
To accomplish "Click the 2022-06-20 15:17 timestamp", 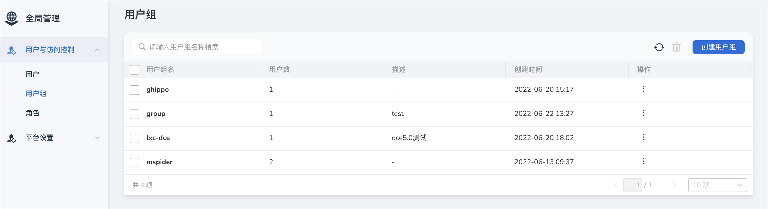I will (544, 90).
